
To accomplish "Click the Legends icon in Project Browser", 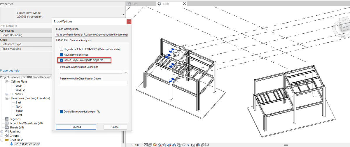I will [x=7, y=119].
